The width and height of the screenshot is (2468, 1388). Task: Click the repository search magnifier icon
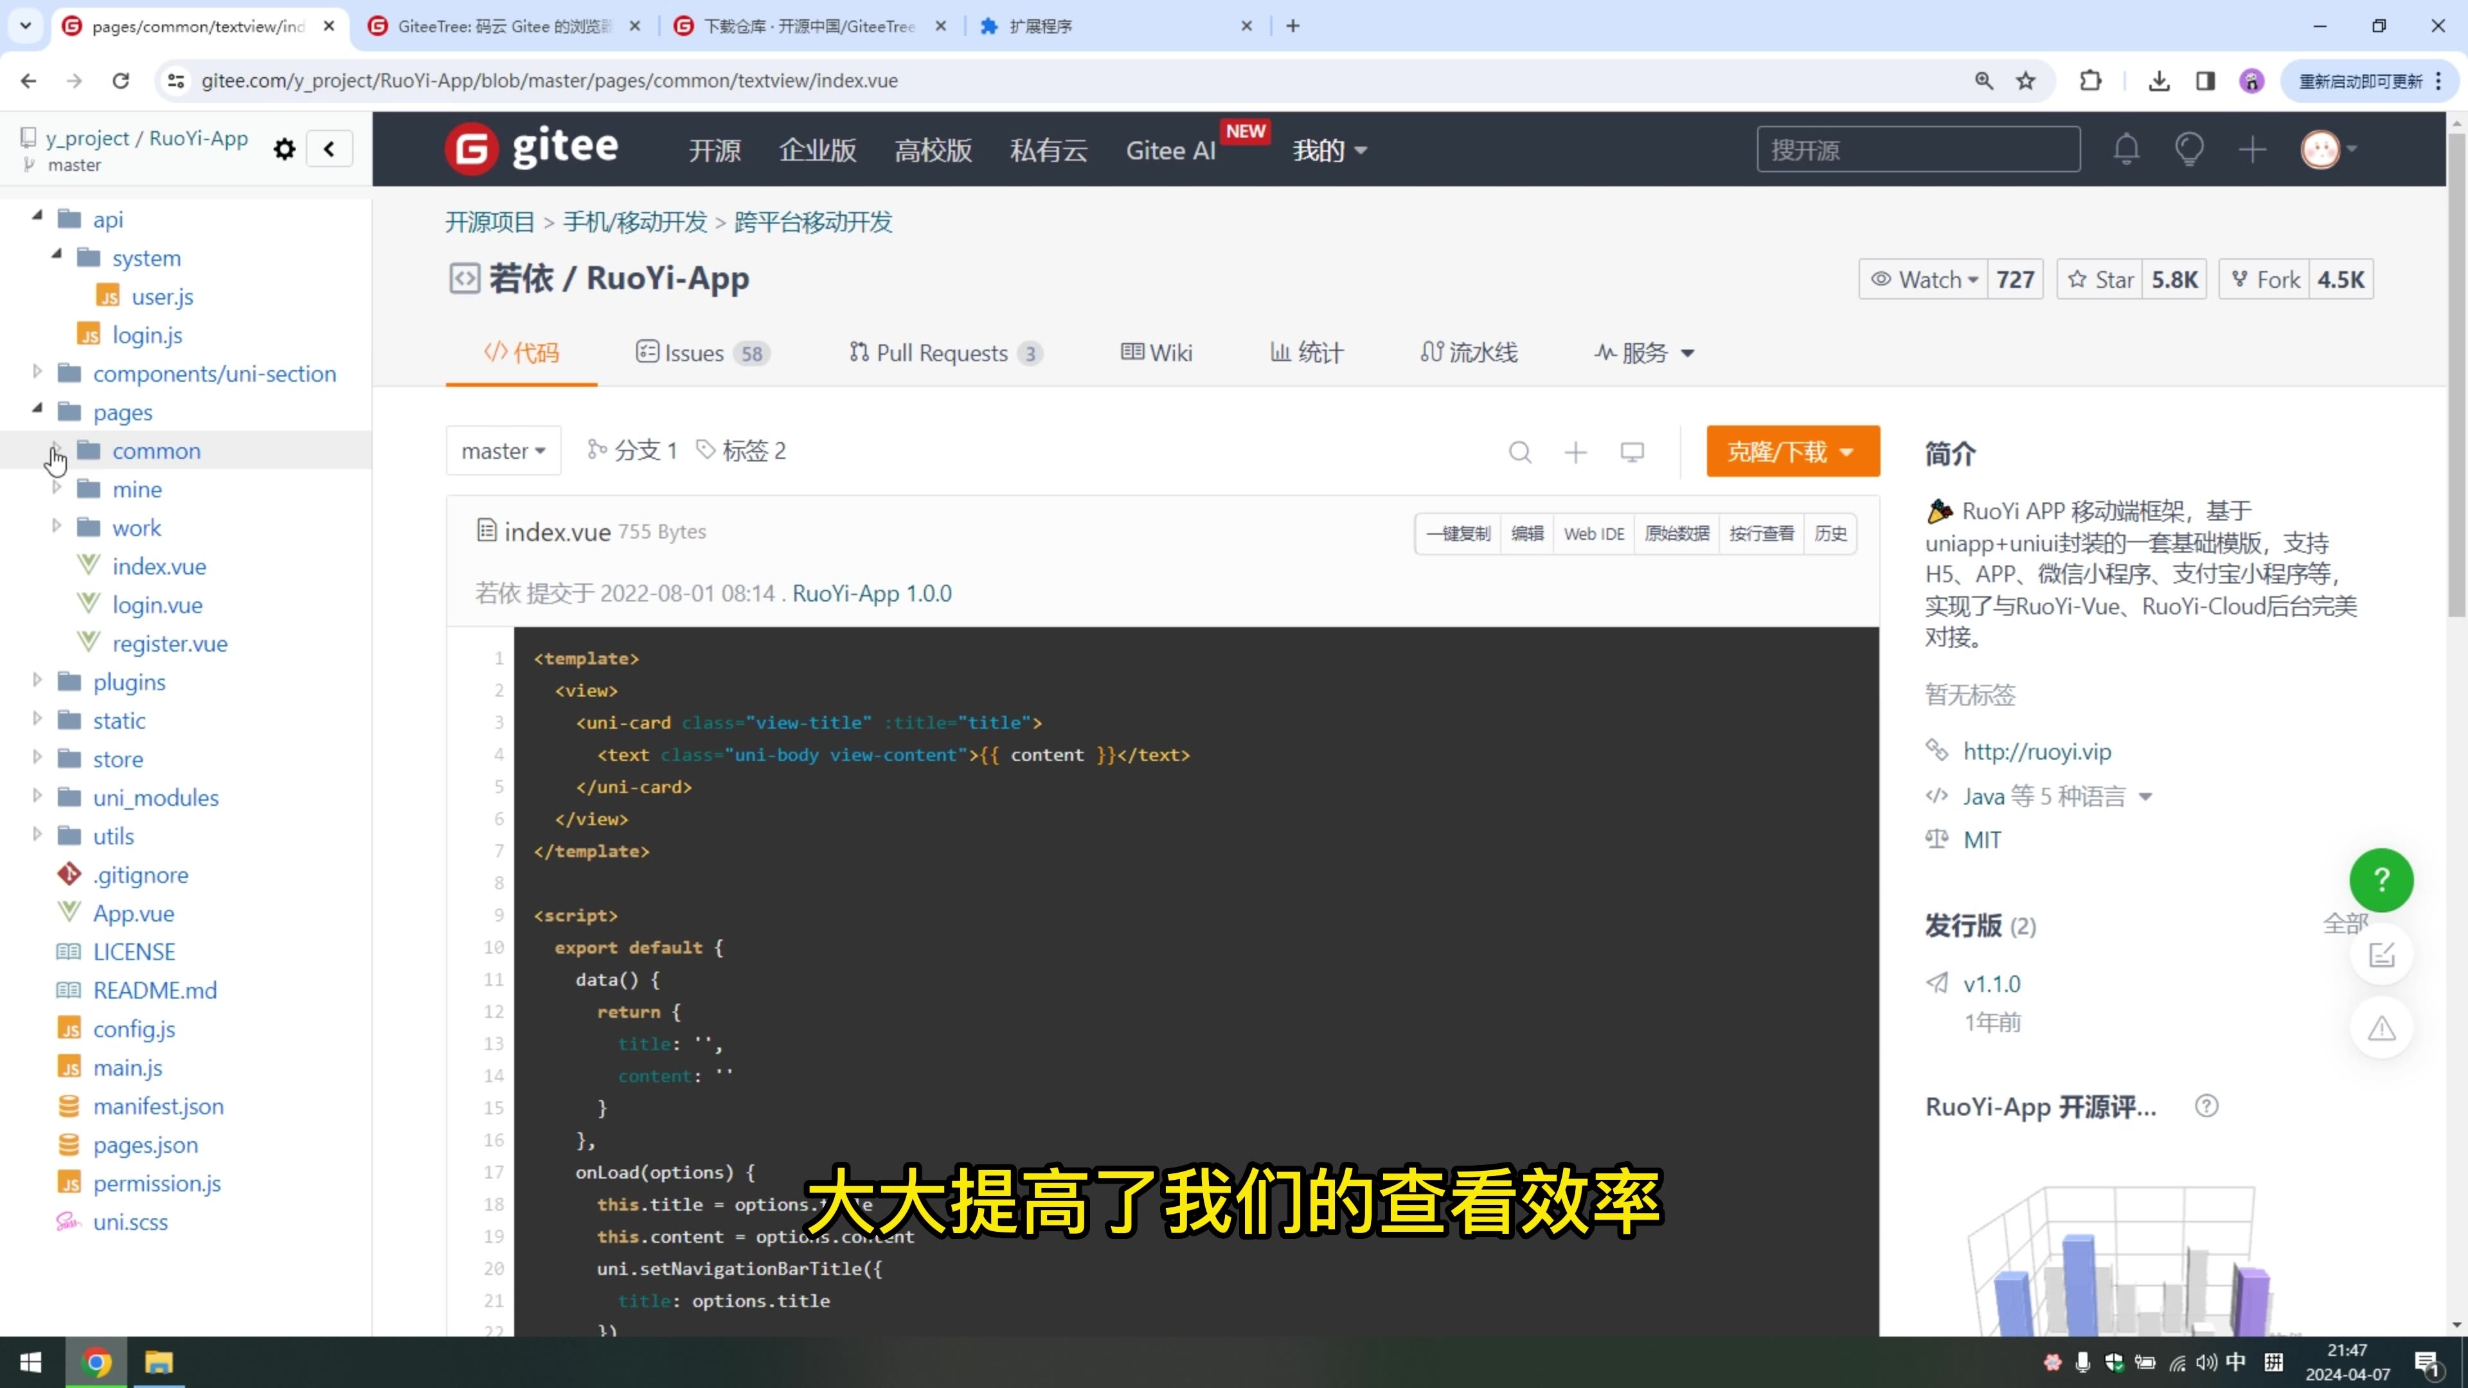(x=1519, y=451)
